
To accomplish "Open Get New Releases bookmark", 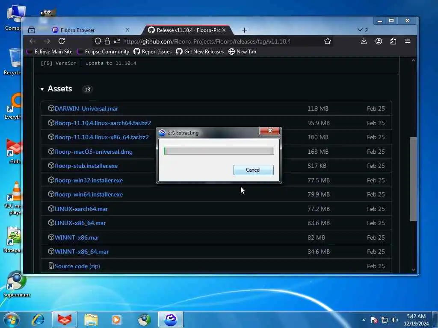I will pos(200,52).
